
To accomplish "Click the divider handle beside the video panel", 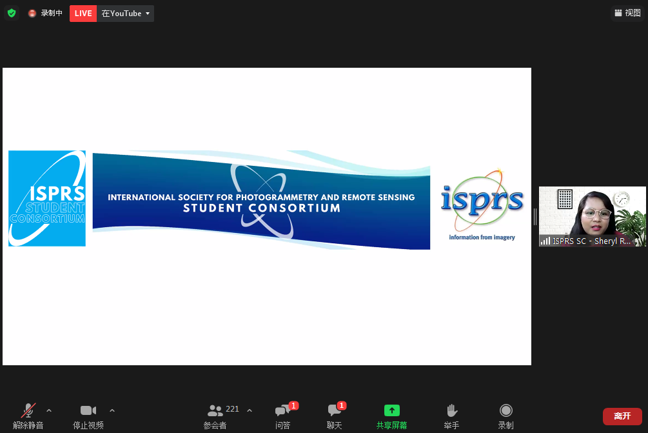I will click(x=535, y=217).
